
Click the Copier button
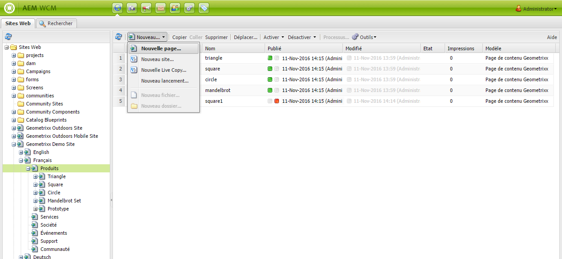180,37
